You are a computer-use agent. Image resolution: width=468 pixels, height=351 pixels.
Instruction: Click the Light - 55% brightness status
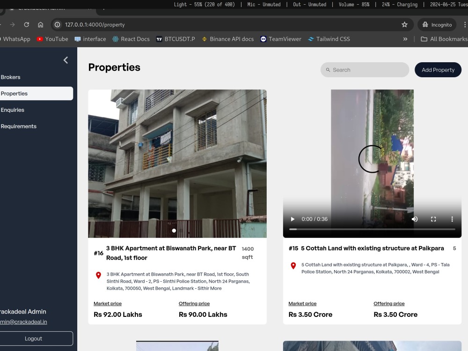coord(205,5)
